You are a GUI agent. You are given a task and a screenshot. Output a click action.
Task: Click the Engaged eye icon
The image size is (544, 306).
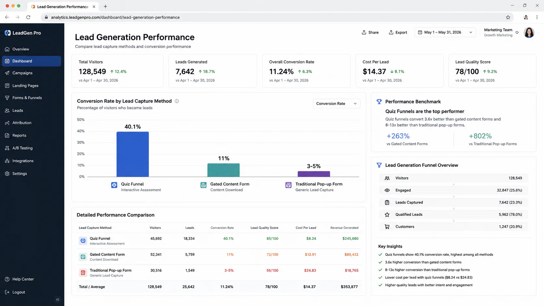(387, 190)
